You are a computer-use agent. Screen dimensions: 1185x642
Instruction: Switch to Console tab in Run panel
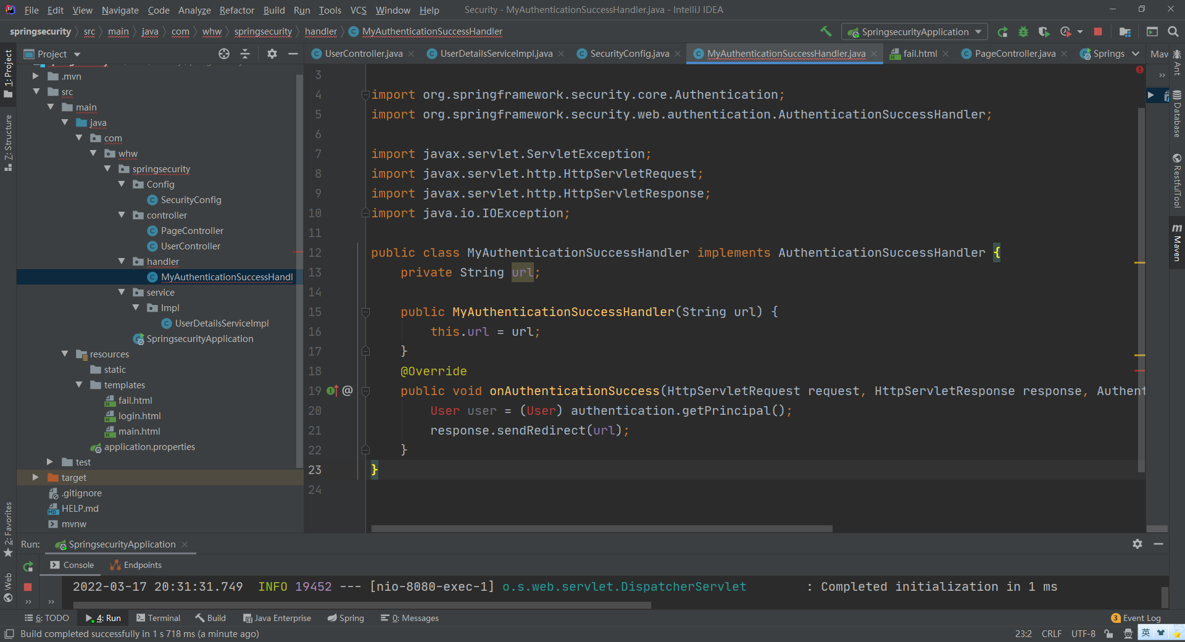pyautogui.click(x=72, y=565)
